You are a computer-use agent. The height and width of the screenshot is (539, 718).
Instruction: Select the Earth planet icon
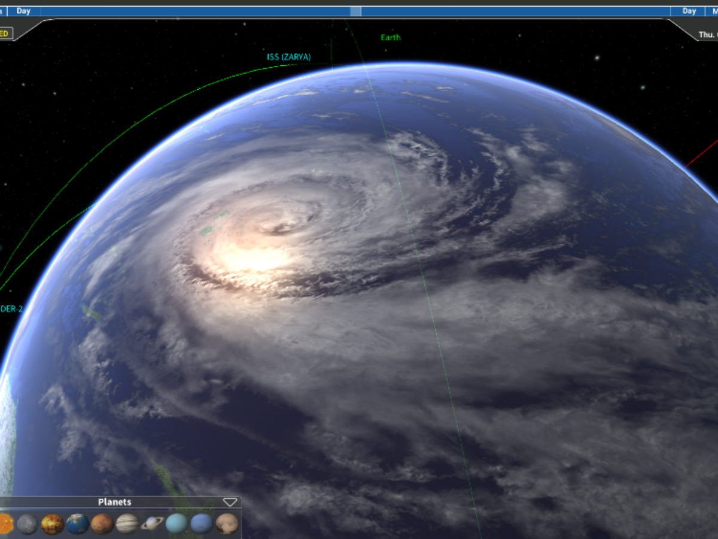(78, 523)
